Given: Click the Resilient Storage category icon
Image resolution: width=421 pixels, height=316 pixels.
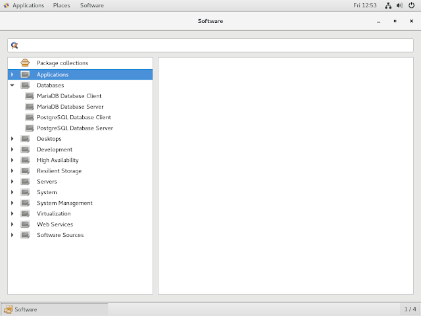Looking at the screenshot, I should (x=25, y=171).
